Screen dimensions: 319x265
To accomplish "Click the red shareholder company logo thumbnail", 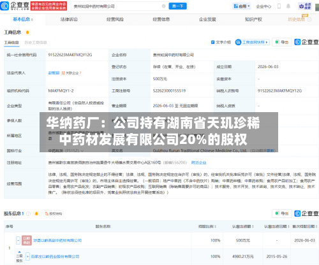I will [x=27, y=240].
